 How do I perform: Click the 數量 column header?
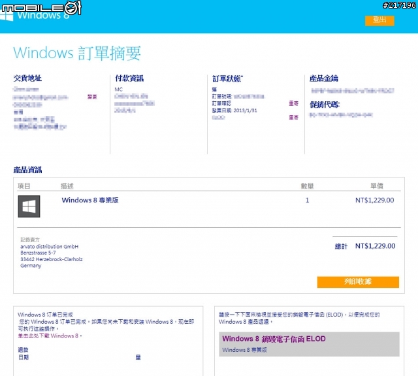tap(307, 186)
